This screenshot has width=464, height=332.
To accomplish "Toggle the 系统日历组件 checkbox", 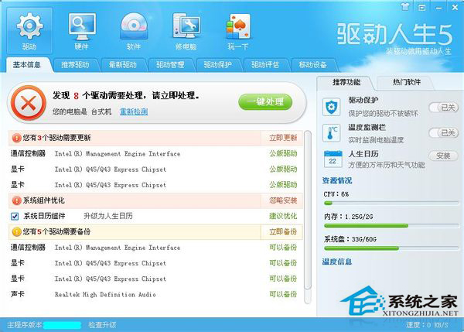I will click(15, 216).
